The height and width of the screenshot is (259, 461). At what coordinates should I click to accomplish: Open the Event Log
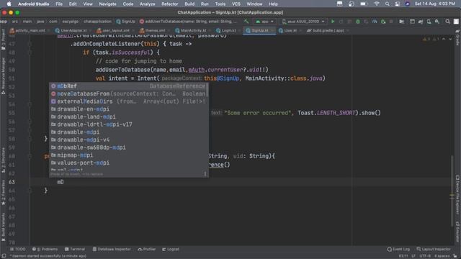coord(398,249)
